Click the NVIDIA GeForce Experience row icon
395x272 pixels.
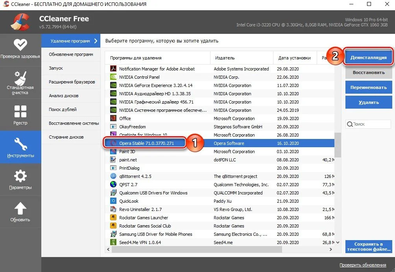coord(113,85)
